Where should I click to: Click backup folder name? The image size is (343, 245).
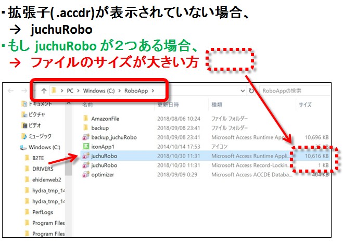tap(100, 128)
